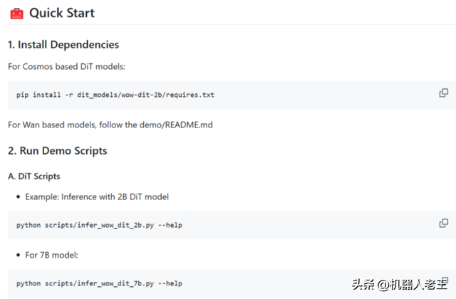Click the red toolbox icon beside Quick Start

[x=16, y=13]
